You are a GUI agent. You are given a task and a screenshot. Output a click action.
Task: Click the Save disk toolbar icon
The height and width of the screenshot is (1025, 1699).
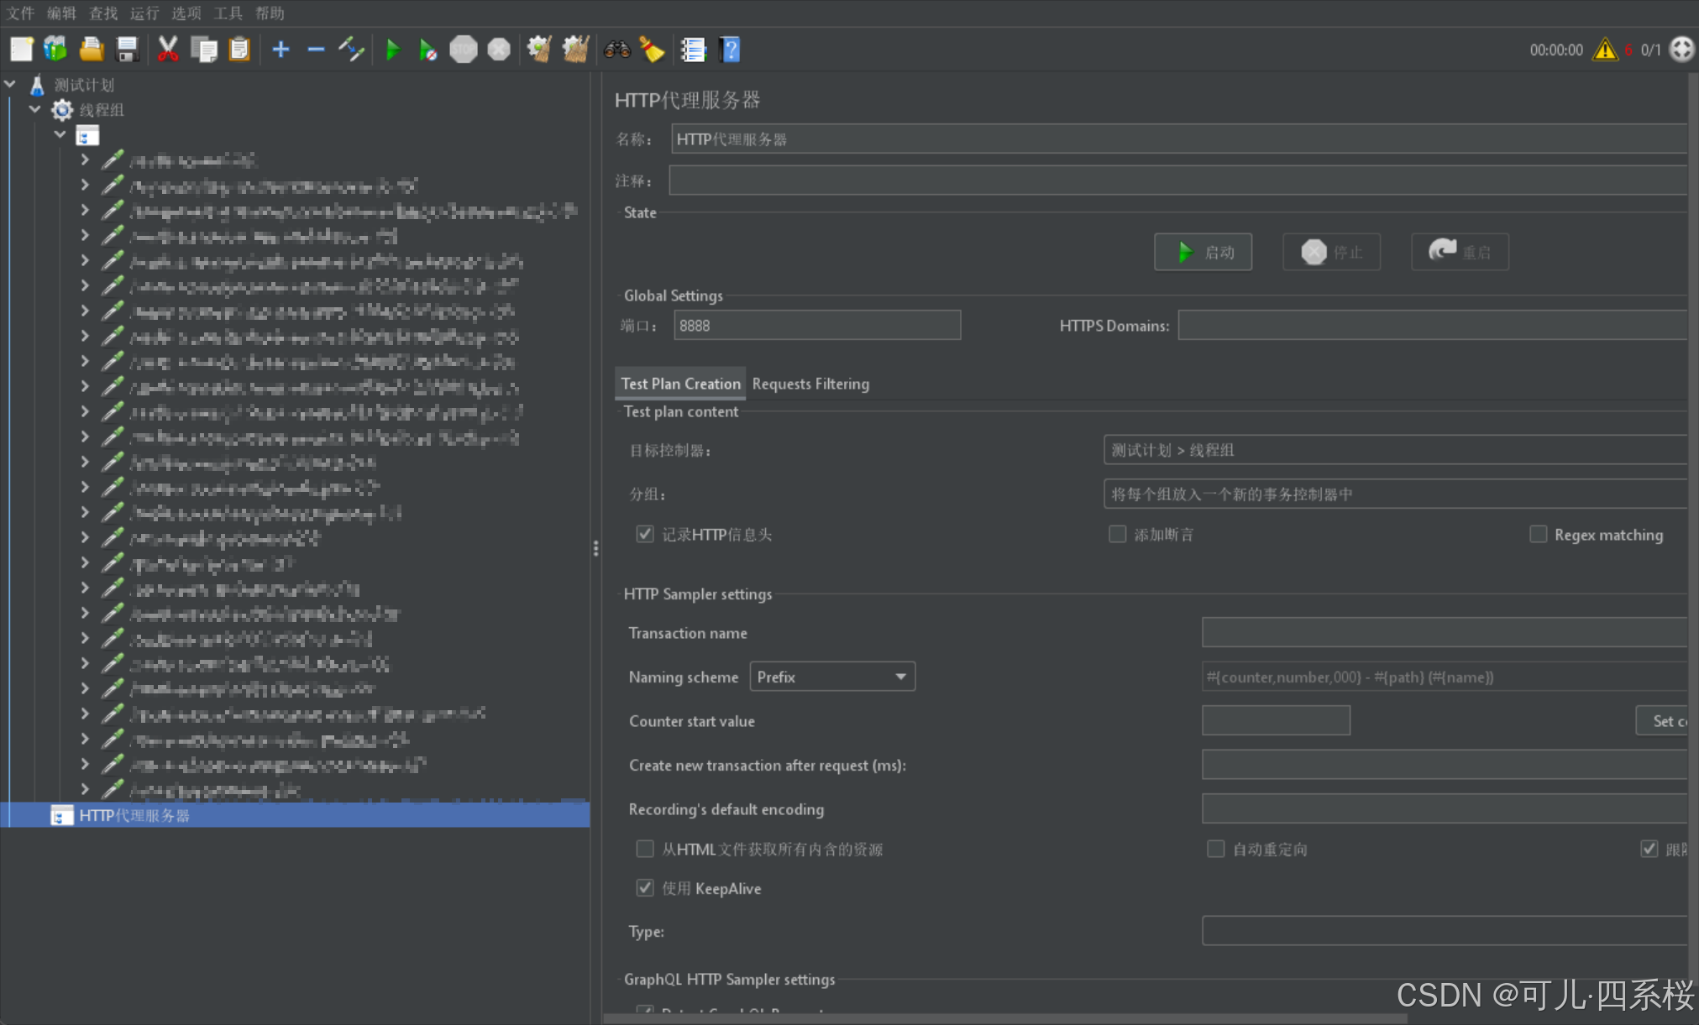point(127,50)
